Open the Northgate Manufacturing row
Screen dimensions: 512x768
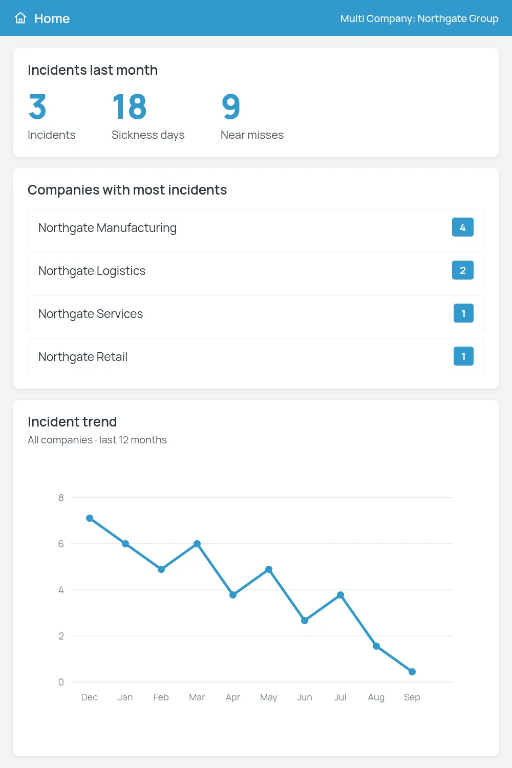tap(256, 227)
